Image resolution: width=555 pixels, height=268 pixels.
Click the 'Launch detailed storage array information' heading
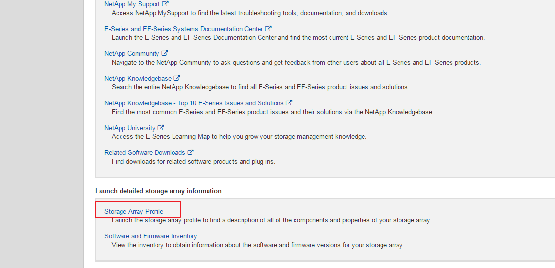158,191
